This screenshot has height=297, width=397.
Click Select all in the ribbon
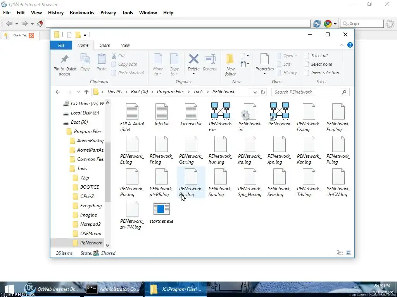(x=316, y=56)
